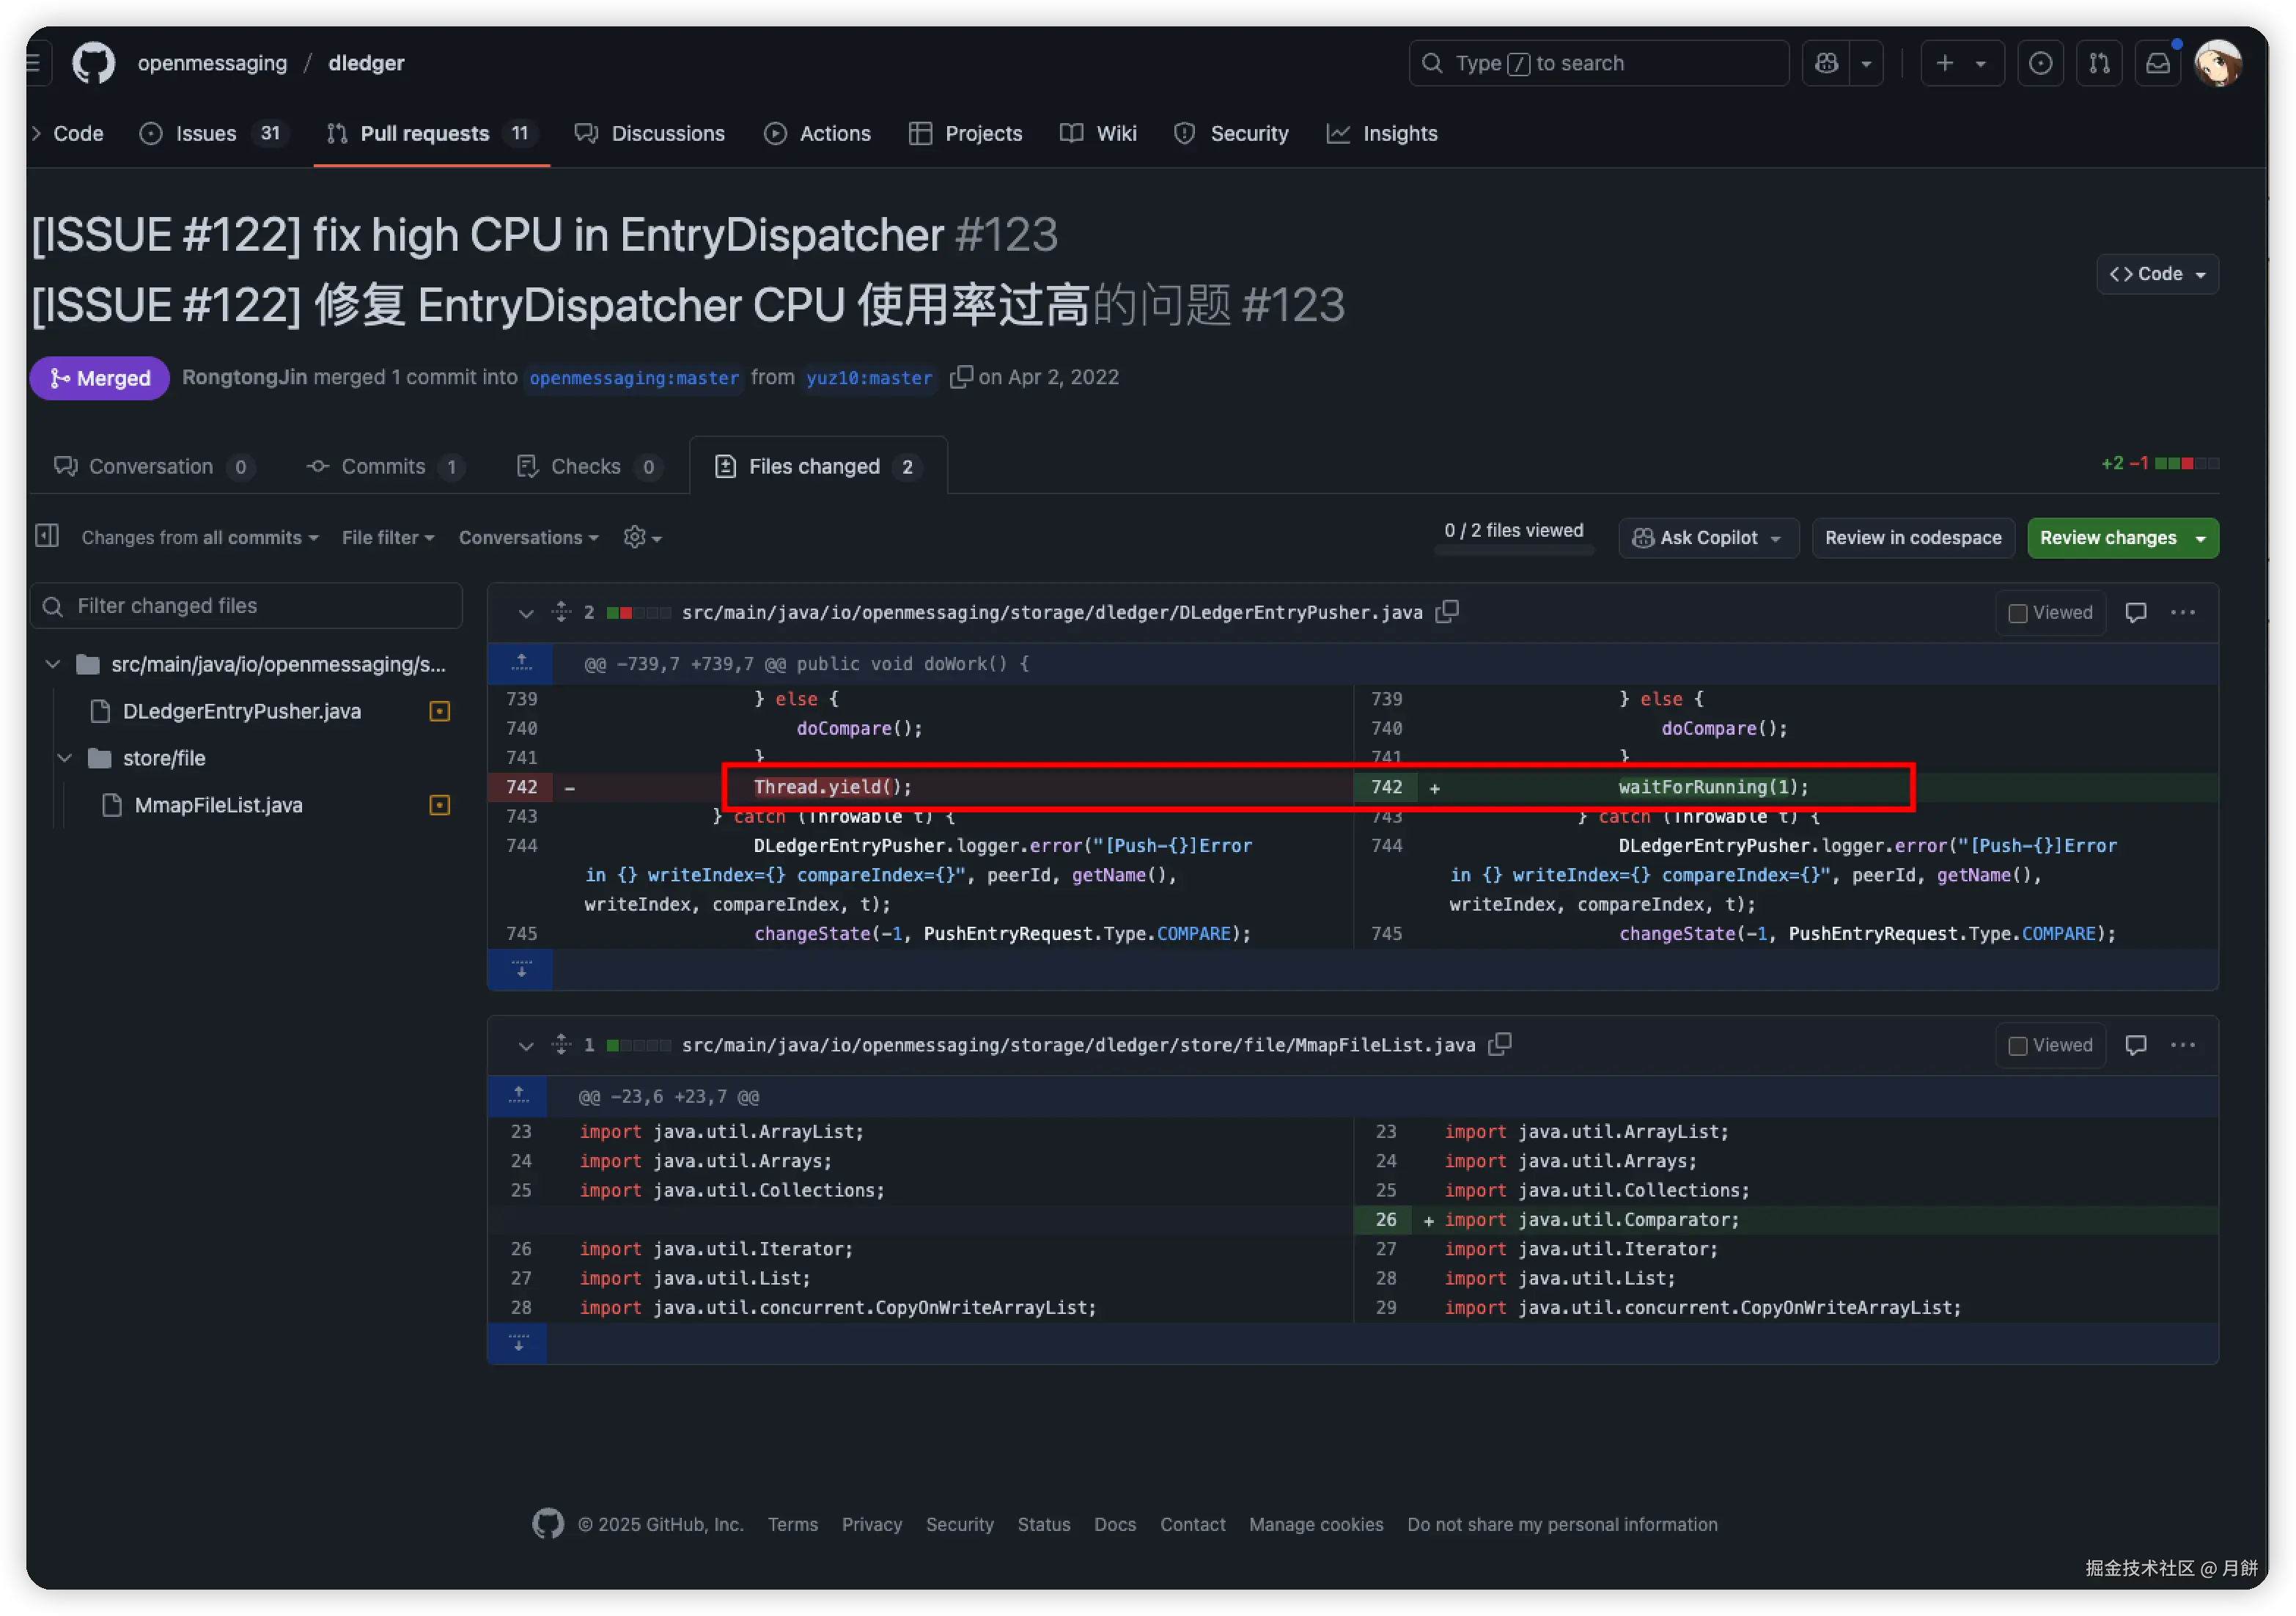Screen dimensions: 2296x1616
Task: Comment on MmapFileList.java file icon
Action: pyautogui.click(x=2135, y=1045)
